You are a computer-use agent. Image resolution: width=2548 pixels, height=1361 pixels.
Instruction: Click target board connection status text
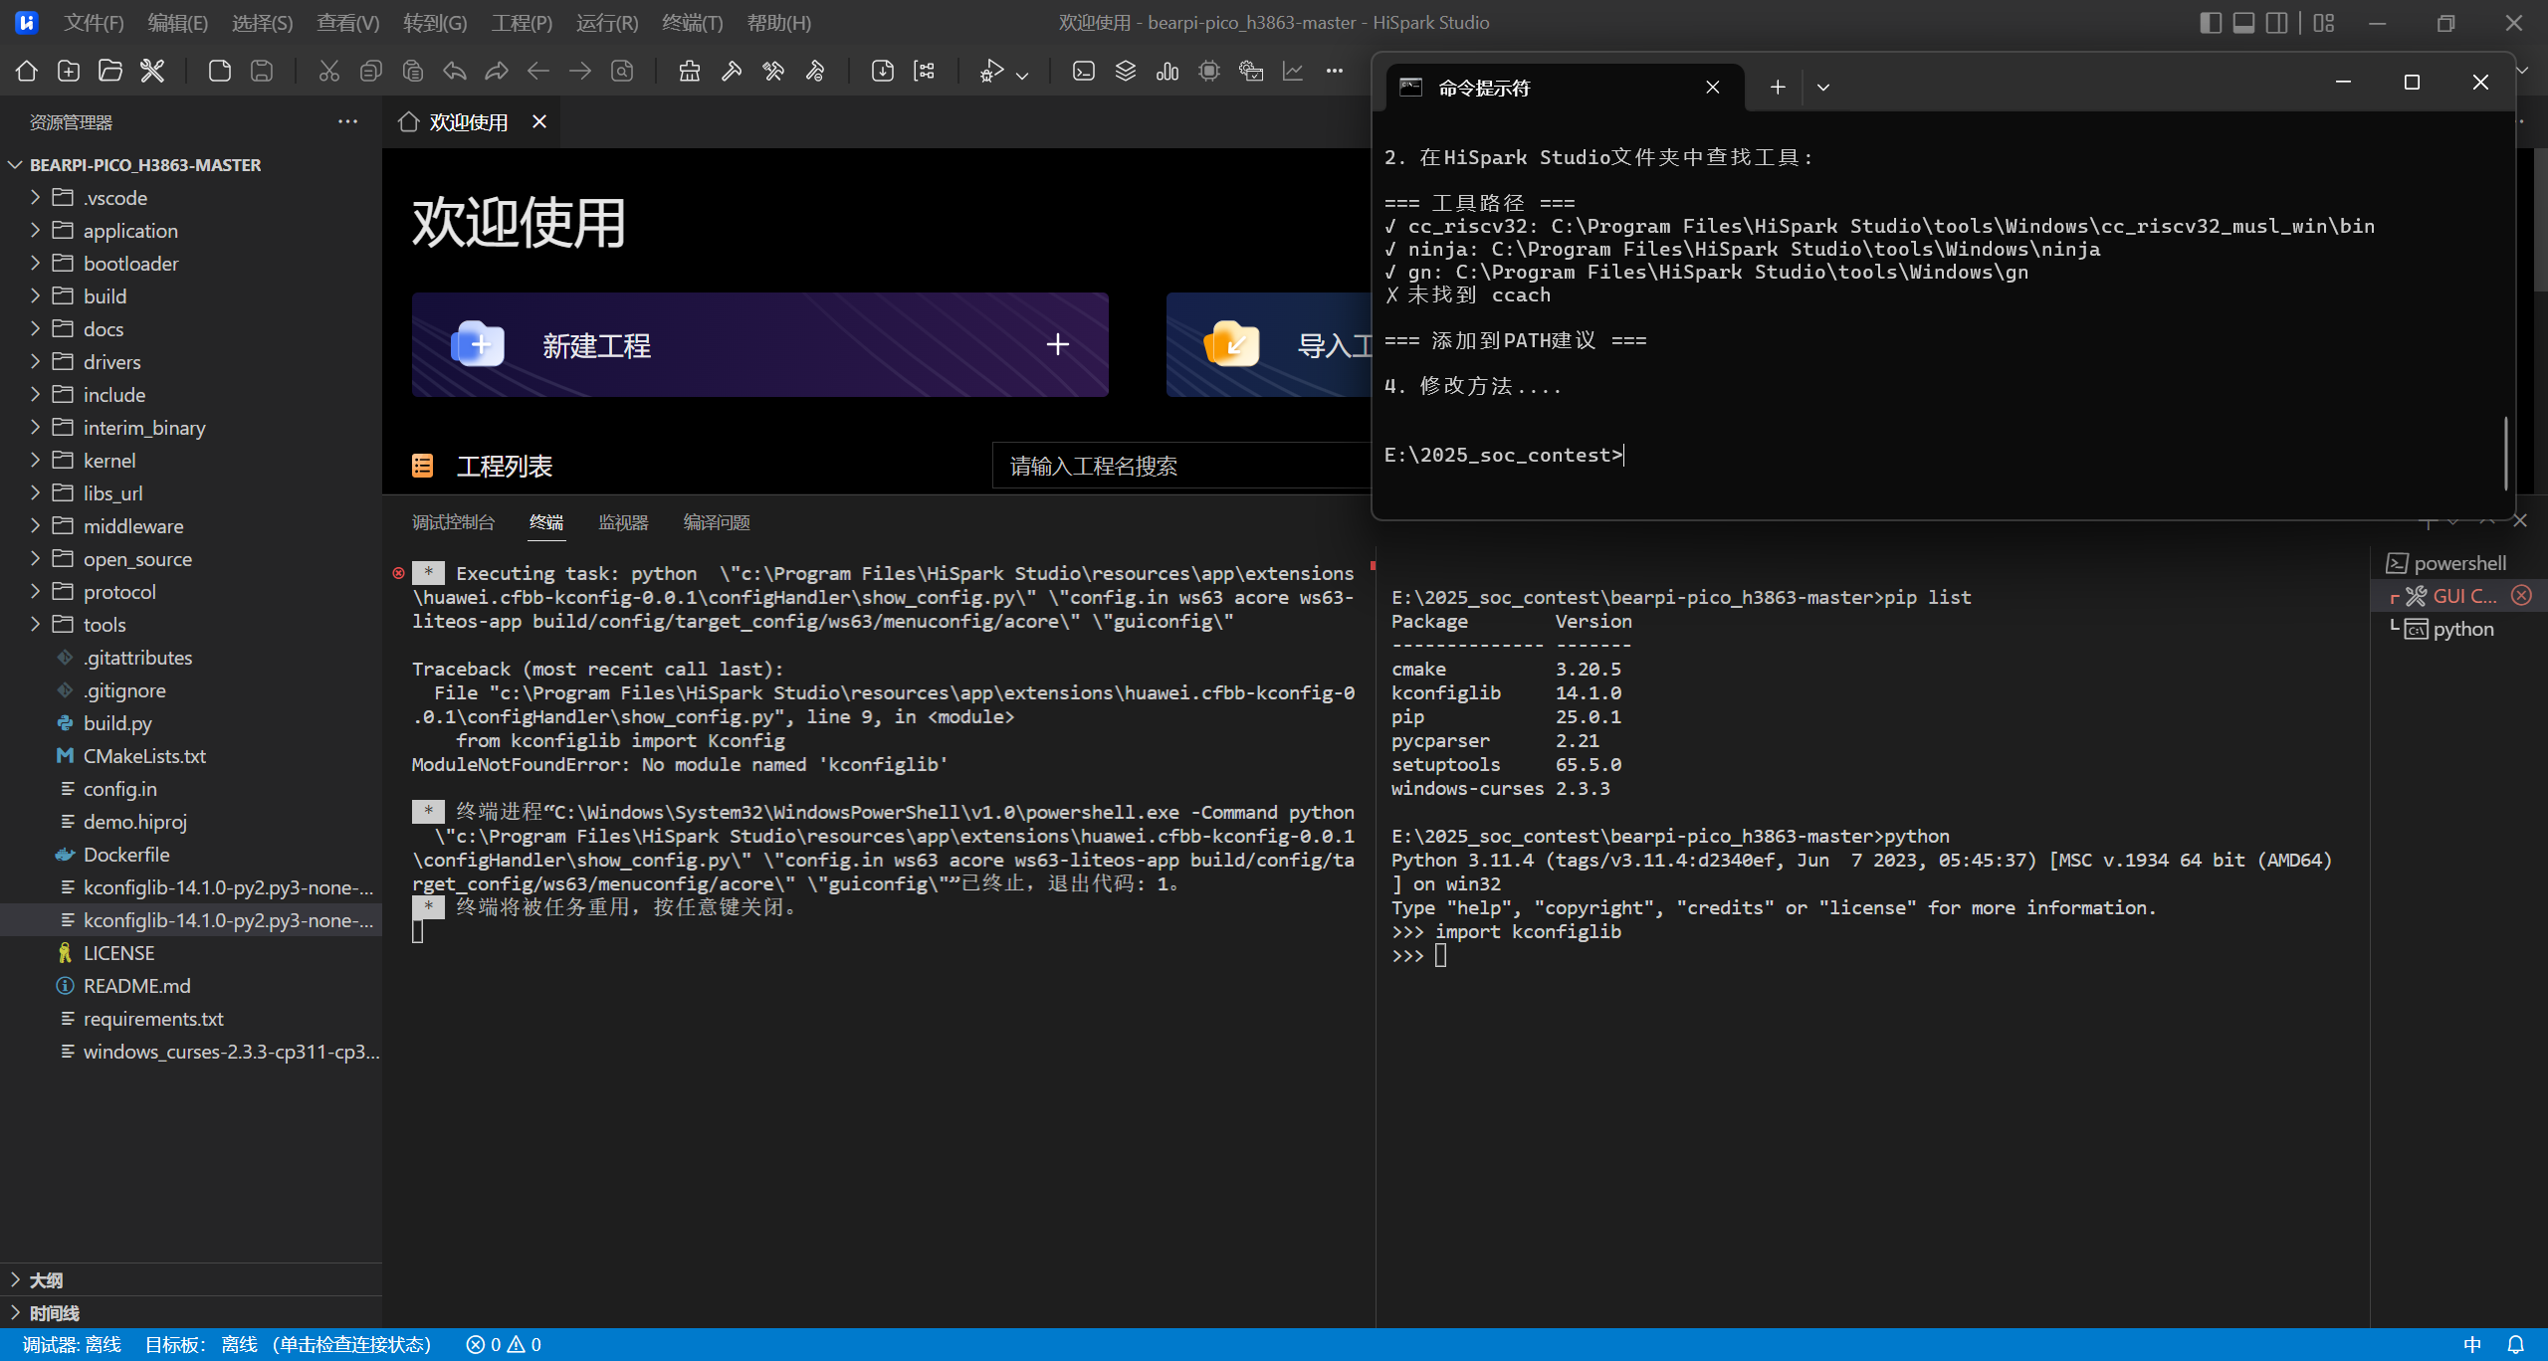[x=289, y=1345]
